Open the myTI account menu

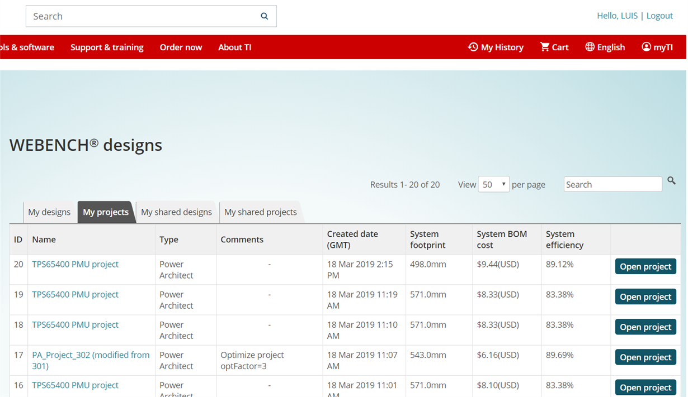657,47
